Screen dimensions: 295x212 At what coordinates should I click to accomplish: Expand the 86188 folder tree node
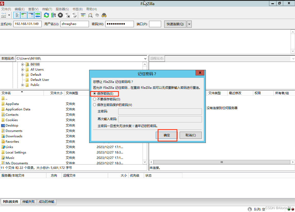point(22,64)
